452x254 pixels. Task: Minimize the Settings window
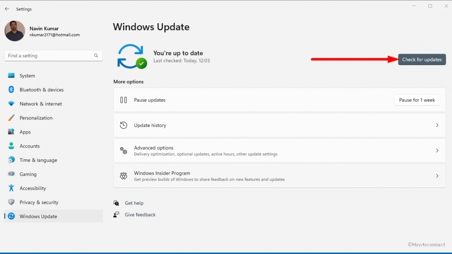414,6
